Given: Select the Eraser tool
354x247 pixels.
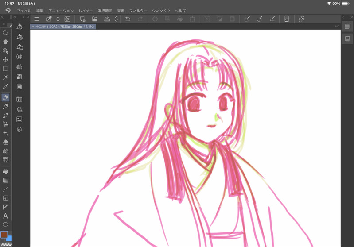Looking at the screenshot, I should (x=5, y=142).
